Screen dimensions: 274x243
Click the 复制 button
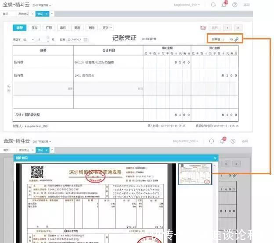[77, 28]
